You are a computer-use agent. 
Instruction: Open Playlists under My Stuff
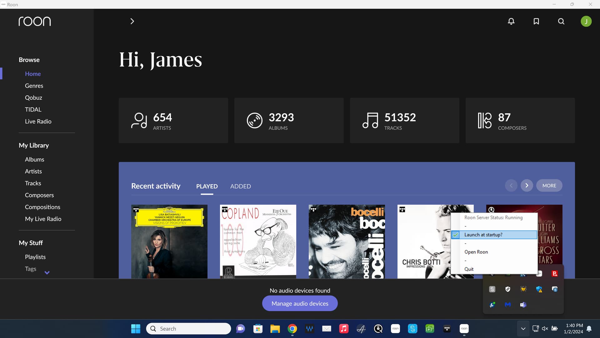35,257
